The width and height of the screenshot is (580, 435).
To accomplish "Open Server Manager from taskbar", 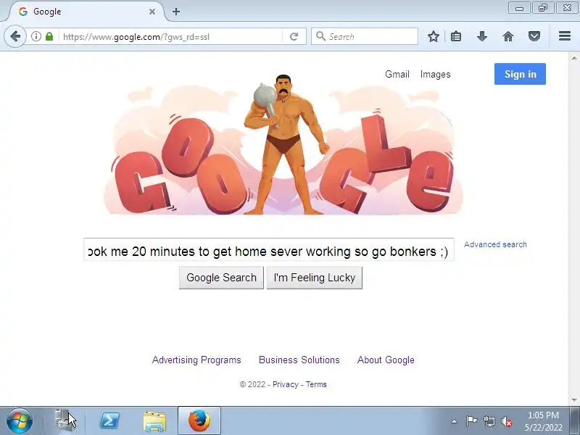I will (x=65, y=420).
